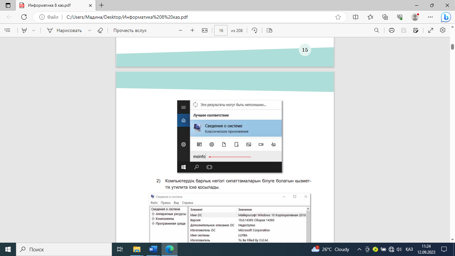Open Edge Settings and more menu

pyautogui.click(x=430, y=17)
